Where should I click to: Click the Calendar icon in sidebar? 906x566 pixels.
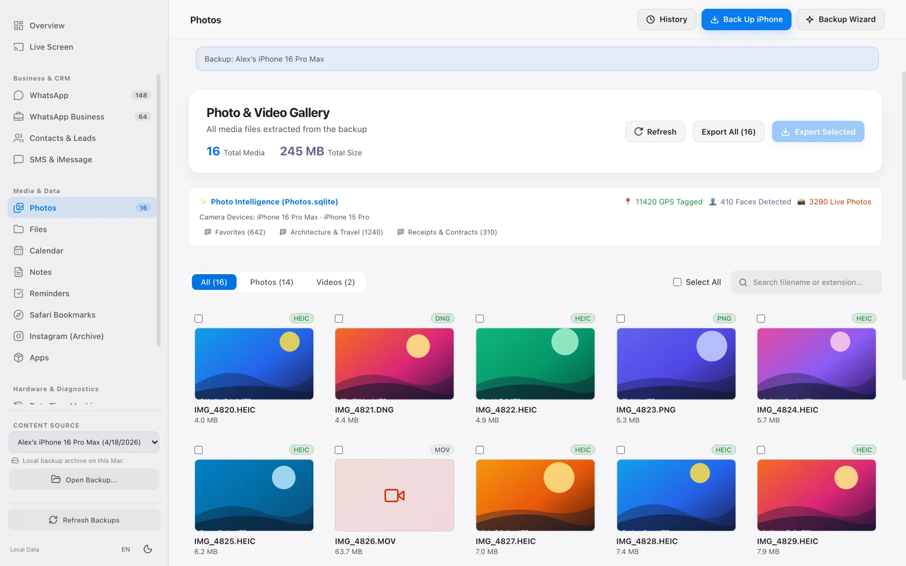coord(18,250)
